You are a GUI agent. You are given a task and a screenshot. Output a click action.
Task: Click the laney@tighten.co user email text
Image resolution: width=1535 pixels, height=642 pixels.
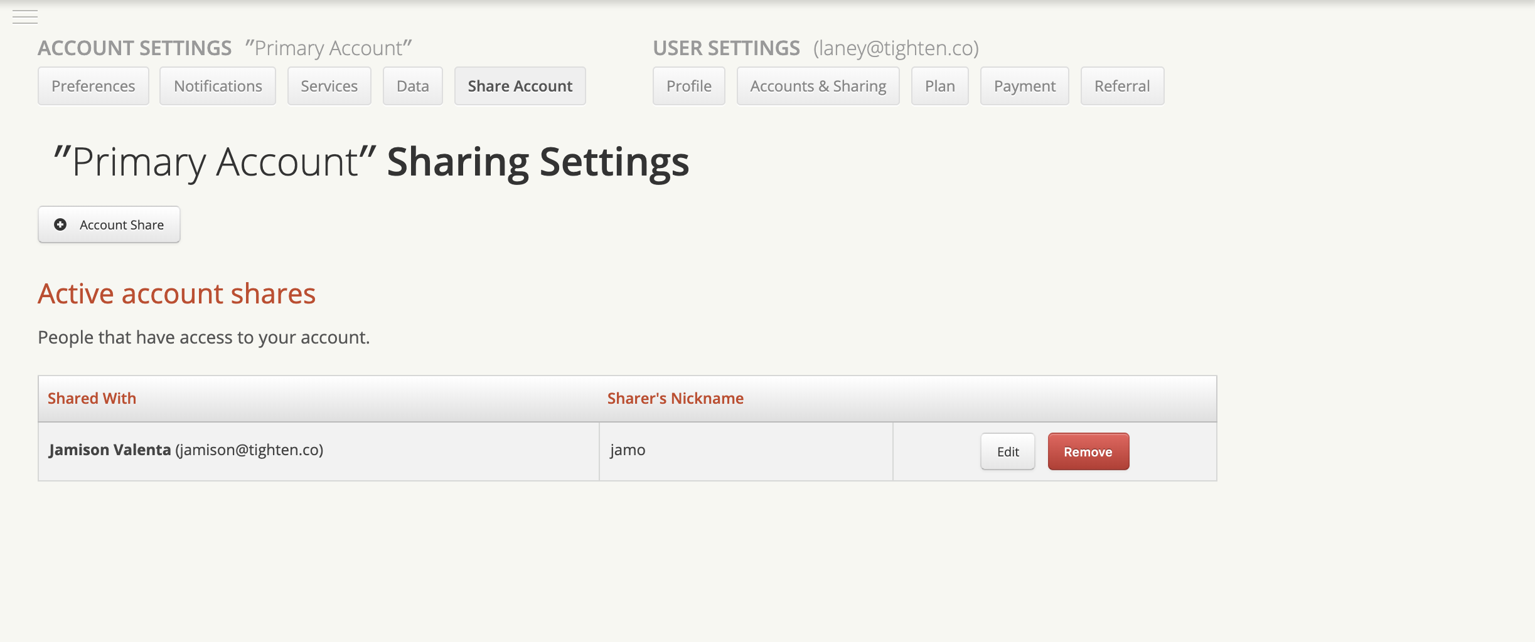tap(896, 48)
